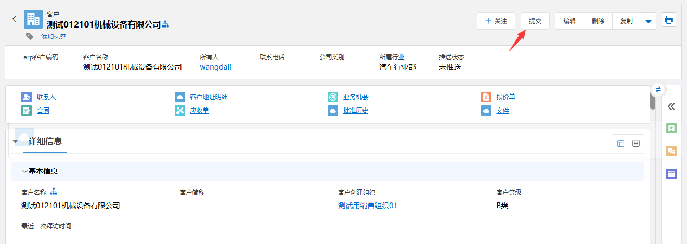The width and height of the screenshot is (687, 244).
Task: Open the green bookmark sidebar icon
Action: tap(671, 128)
